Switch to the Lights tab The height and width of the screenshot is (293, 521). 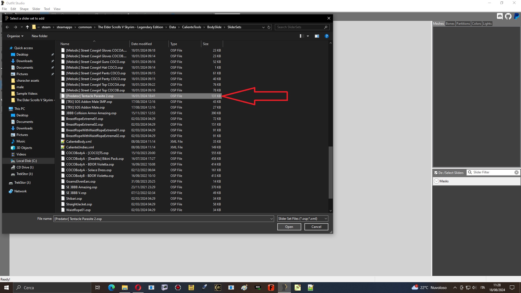pos(487,24)
